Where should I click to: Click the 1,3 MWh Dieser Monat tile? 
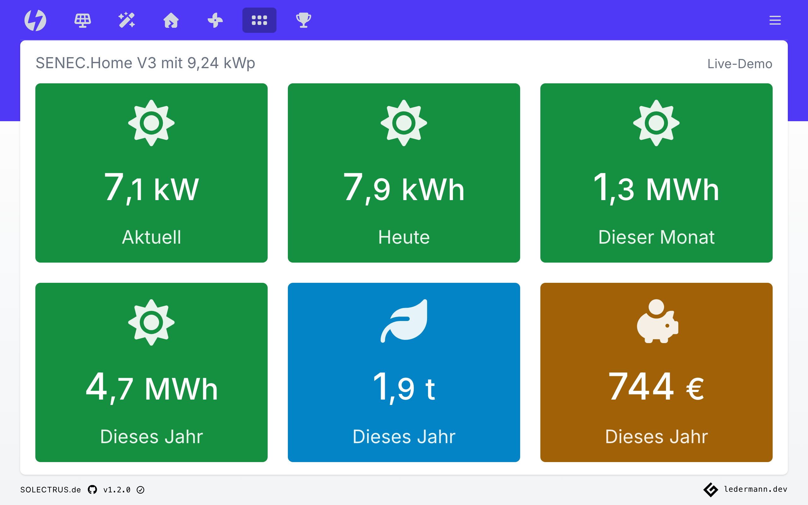point(656,173)
